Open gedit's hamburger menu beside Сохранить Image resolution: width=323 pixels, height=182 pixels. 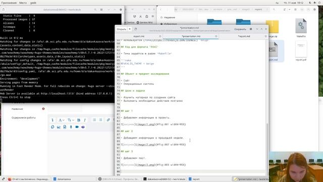tap(251, 29)
